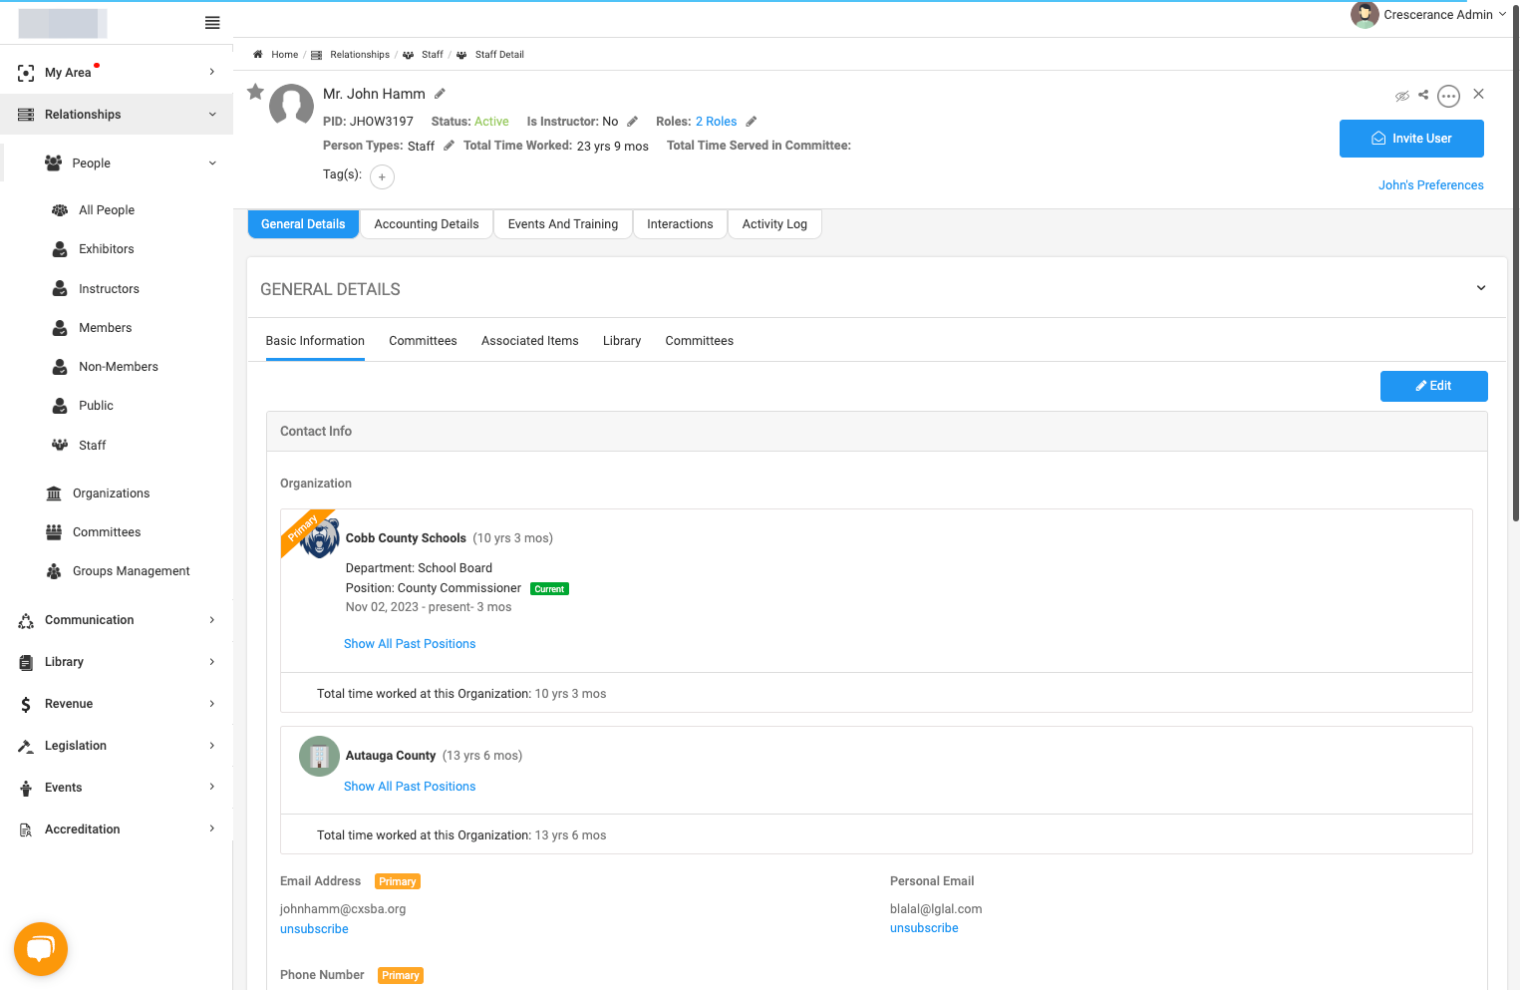Open the orange chat widget bubble
The width and height of the screenshot is (1520, 990).
[41, 949]
